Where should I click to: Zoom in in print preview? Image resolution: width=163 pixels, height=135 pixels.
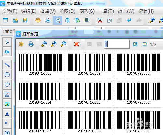(54, 44)
